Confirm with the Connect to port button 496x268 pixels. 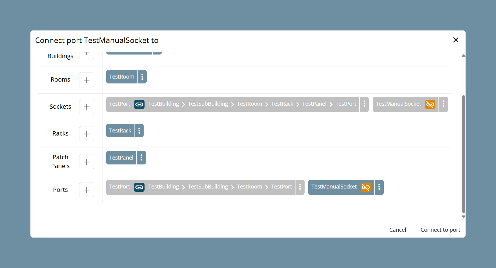(440, 230)
